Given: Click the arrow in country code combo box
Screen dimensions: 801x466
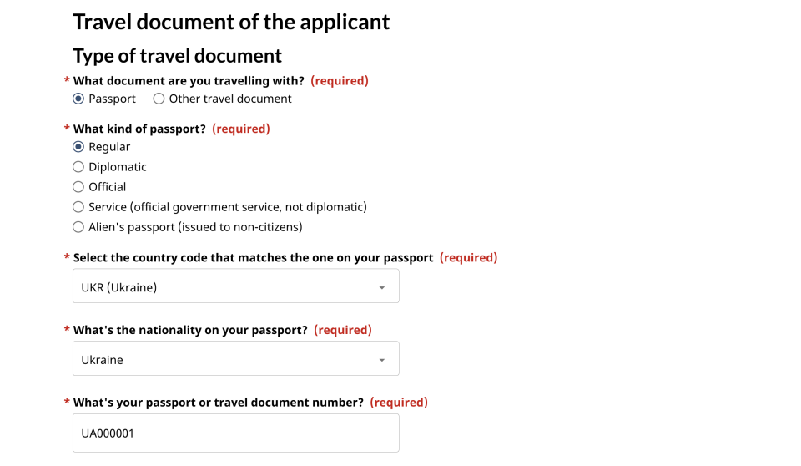Looking at the screenshot, I should coord(382,288).
